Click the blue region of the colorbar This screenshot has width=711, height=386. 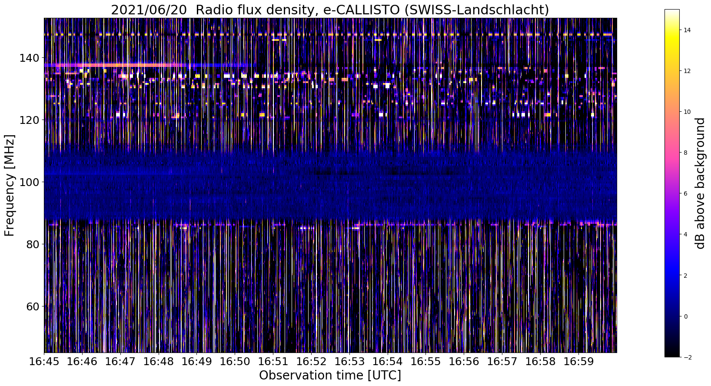click(x=672, y=270)
